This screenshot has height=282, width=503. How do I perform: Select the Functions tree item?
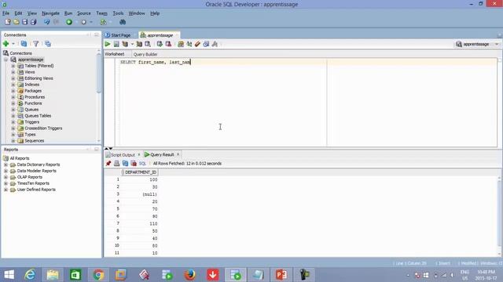(33, 103)
